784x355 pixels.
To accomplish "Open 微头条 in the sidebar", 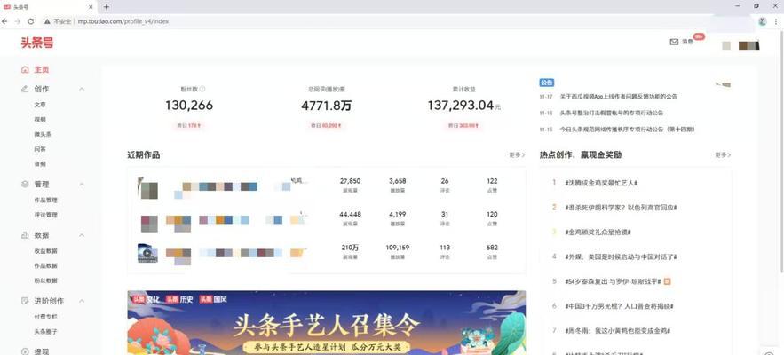I will pyautogui.click(x=43, y=135).
